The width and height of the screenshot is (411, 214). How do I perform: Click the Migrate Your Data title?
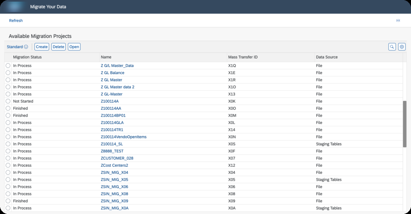click(x=48, y=7)
